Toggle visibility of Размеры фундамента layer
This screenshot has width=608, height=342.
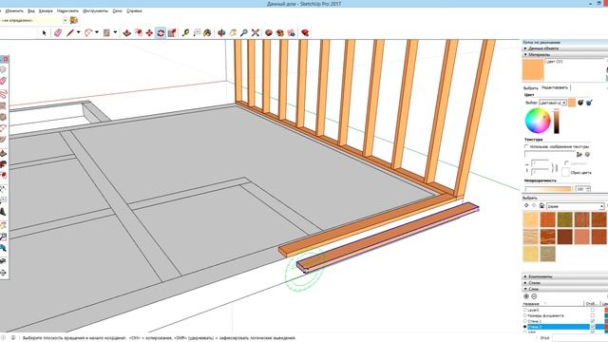coord(593,315)
